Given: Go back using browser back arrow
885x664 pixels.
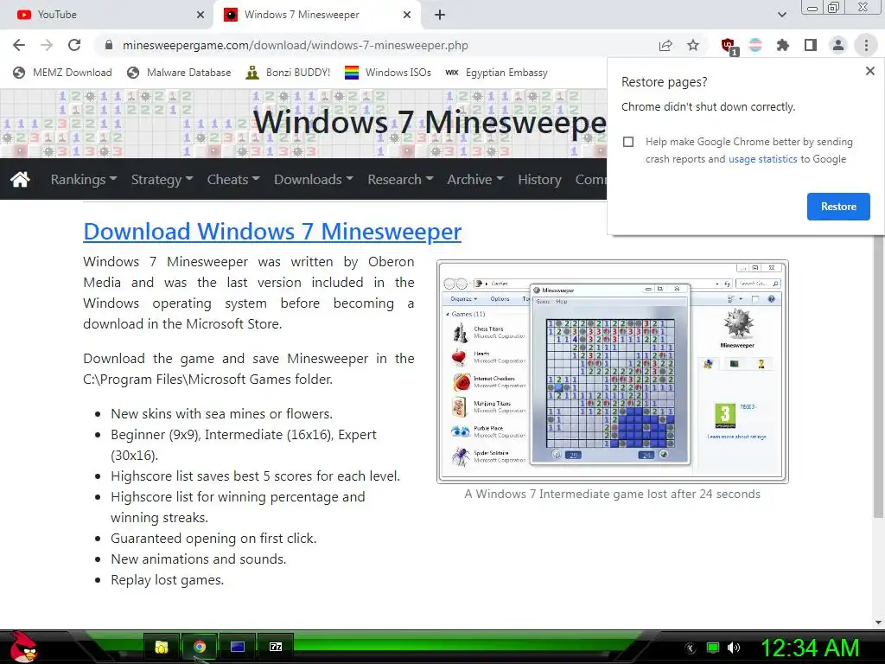Looking at the screenshot, I should click(19, 45).
